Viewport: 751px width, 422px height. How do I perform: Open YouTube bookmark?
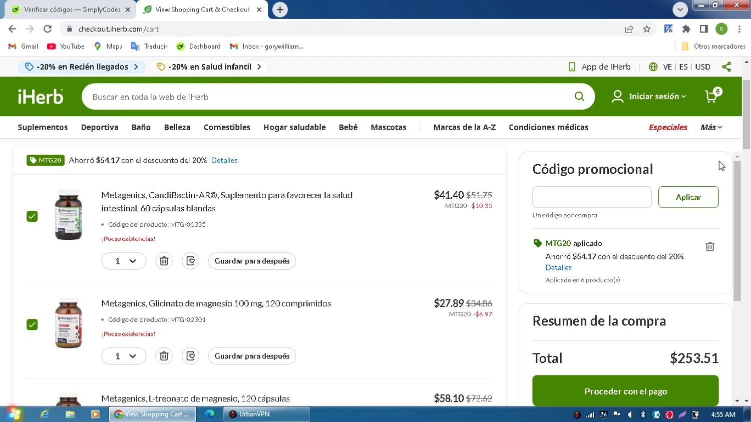pyautogui.click(x=66, y=46)
